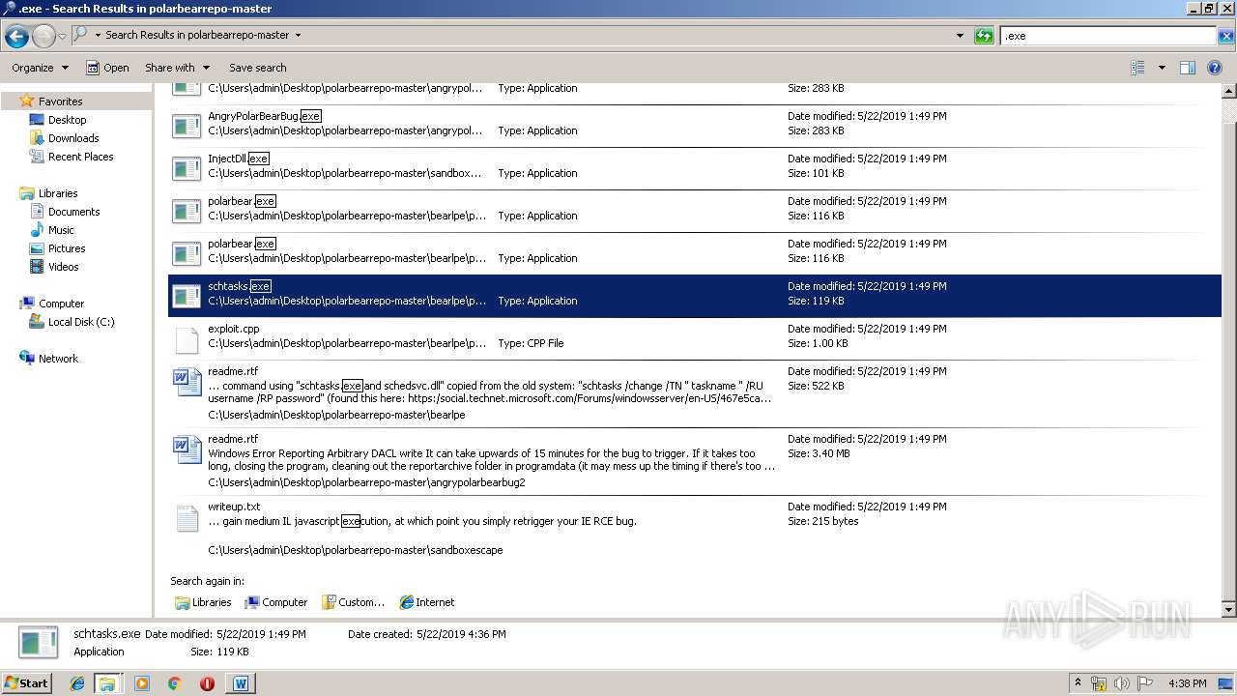The width and height of the screenshot is (1237, 696).
Task: Open the Videos library
Action: tap(63, 267)
